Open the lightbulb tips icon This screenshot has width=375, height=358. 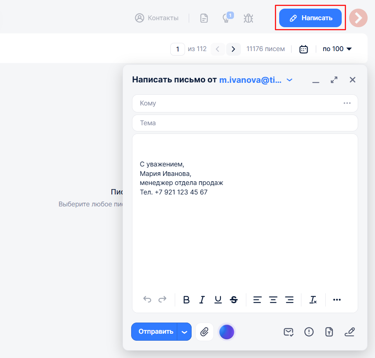(226, 18)
